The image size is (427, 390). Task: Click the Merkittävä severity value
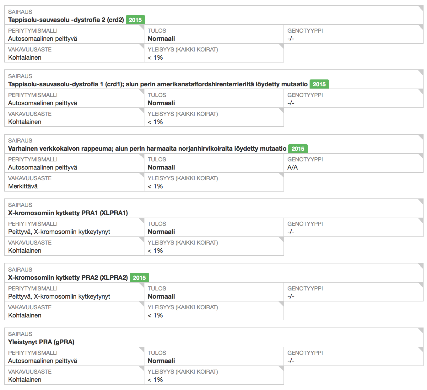click(x=23, y=186)
